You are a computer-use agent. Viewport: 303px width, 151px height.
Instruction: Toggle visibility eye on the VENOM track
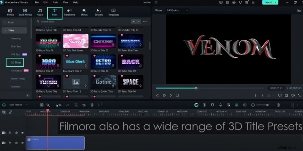(22, 142)
